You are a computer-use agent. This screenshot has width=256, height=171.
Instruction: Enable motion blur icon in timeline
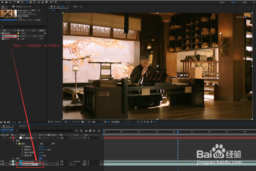click(x=94, y=131)
